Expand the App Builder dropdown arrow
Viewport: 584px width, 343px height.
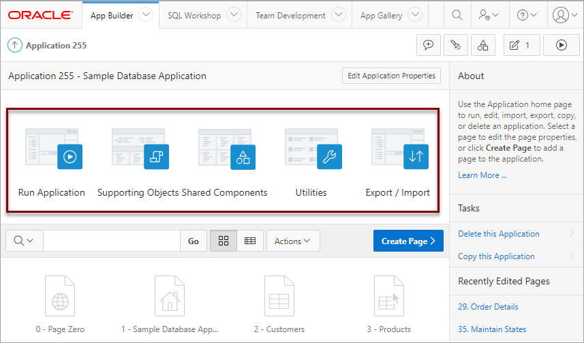146,15
